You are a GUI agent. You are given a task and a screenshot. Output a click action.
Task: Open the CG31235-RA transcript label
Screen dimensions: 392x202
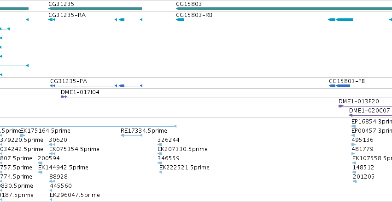coord(67,15)
